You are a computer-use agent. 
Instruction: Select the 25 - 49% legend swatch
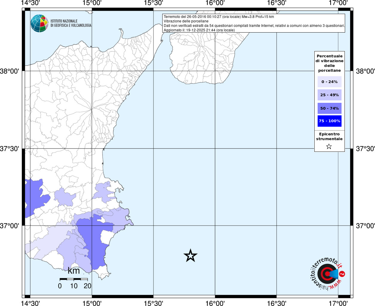[x=329, y=95]
